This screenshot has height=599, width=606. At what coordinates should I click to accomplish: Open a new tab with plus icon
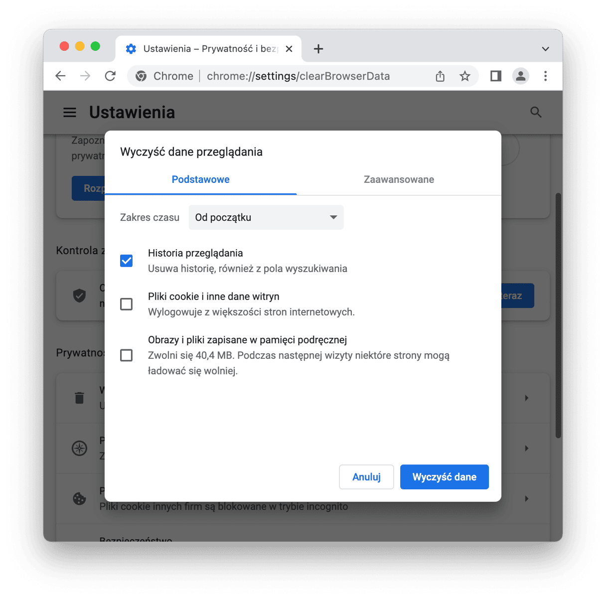[318, 49]
